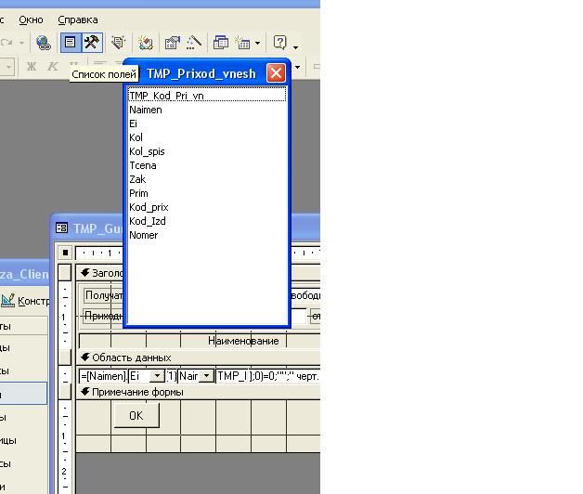This screenshot has height=494, width=583.
Task: Expand the New Object dropdown arrow
Action: coord(258,43)
